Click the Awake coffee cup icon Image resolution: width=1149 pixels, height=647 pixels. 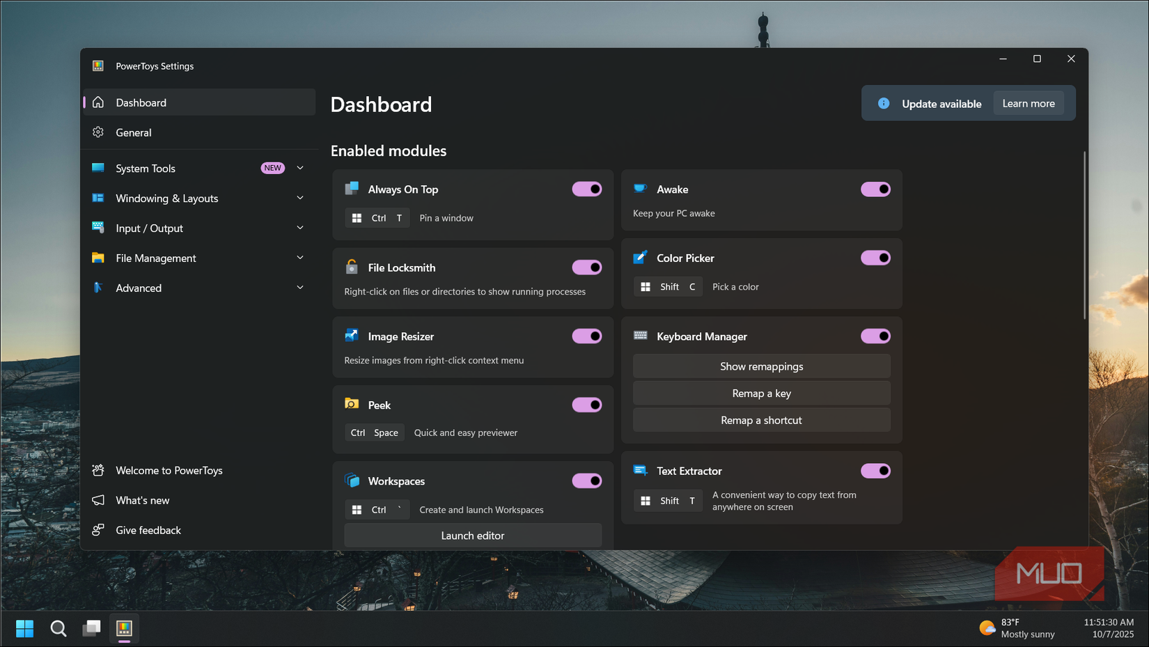click(640, 189)
